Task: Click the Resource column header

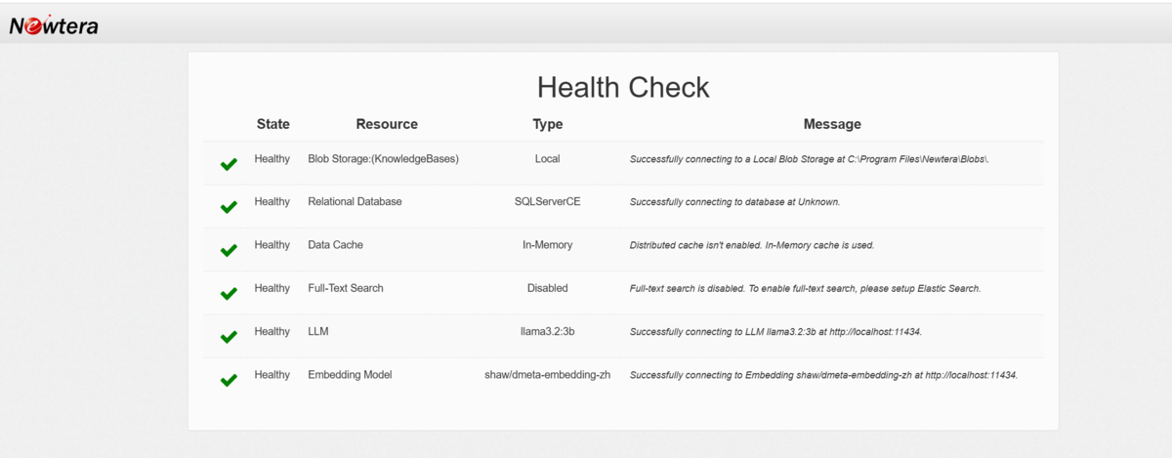Action: [x=387, y=124]
